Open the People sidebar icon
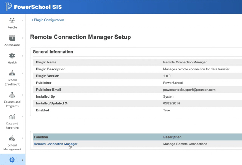The width and height of the screenshot is (242, 165). 12,20
